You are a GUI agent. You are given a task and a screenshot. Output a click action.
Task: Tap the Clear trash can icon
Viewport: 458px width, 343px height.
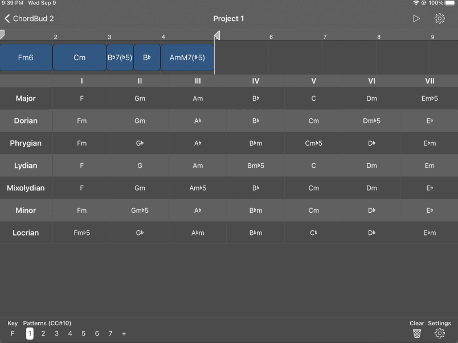coord(417,333)
